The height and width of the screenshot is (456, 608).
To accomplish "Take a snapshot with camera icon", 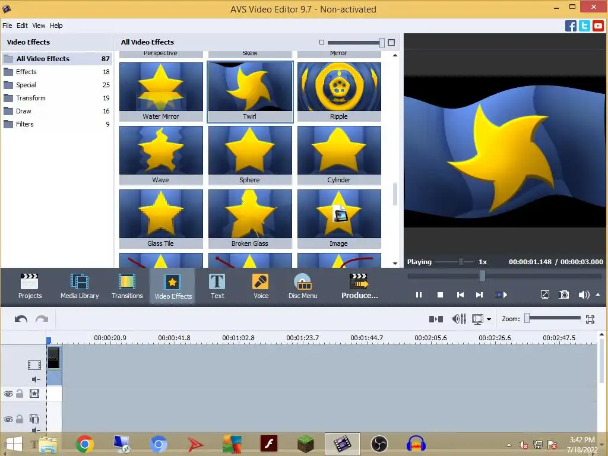I will point(564,294).
